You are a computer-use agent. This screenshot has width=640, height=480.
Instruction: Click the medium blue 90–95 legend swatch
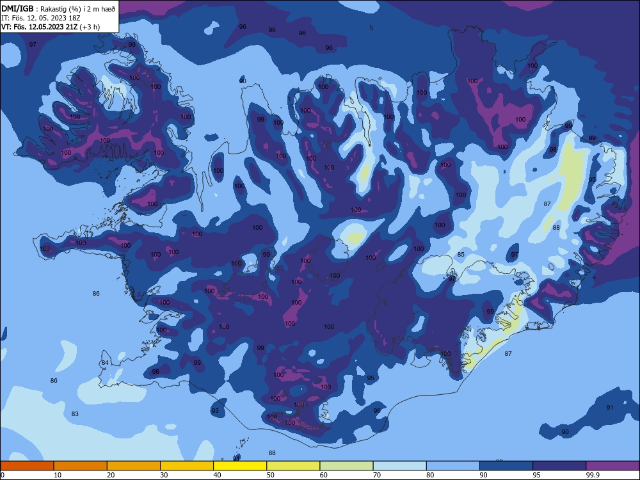click(x=506, y=466)
